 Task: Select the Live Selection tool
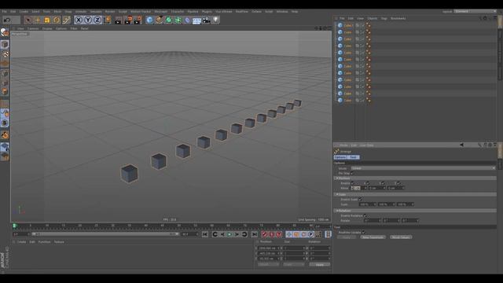click(x=28, y=20)
